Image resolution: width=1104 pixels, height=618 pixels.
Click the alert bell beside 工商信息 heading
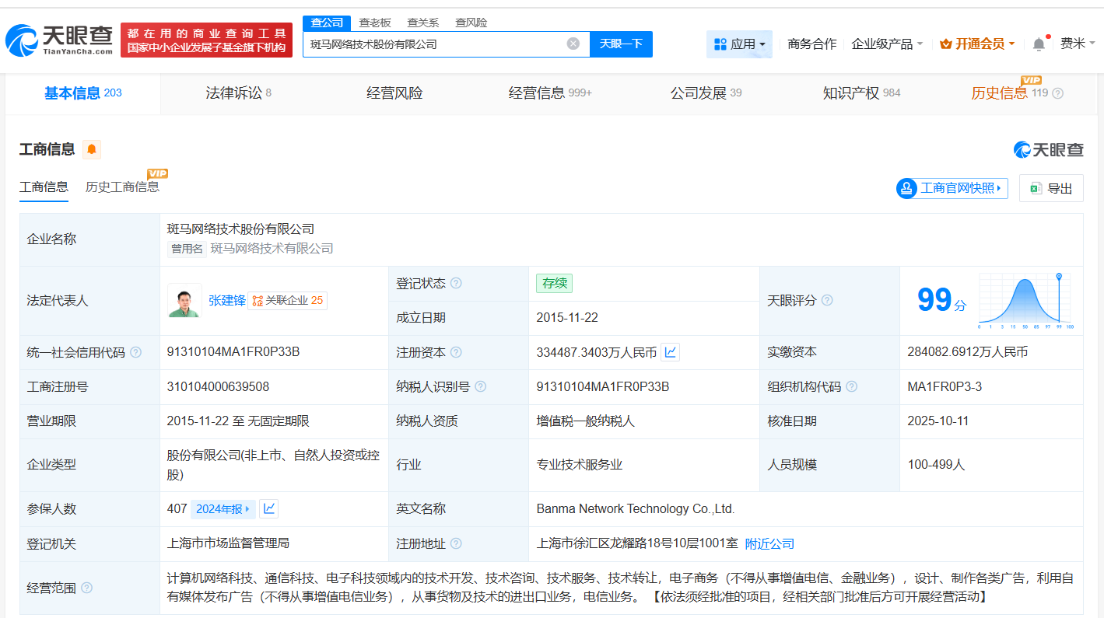(x=91, y=149)
